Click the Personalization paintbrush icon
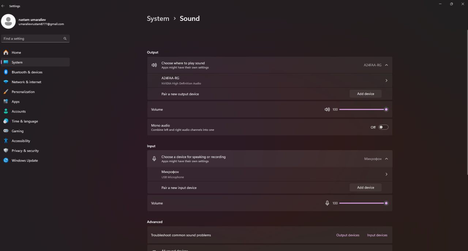Screen dimensions: 468x251 (6, 92)
